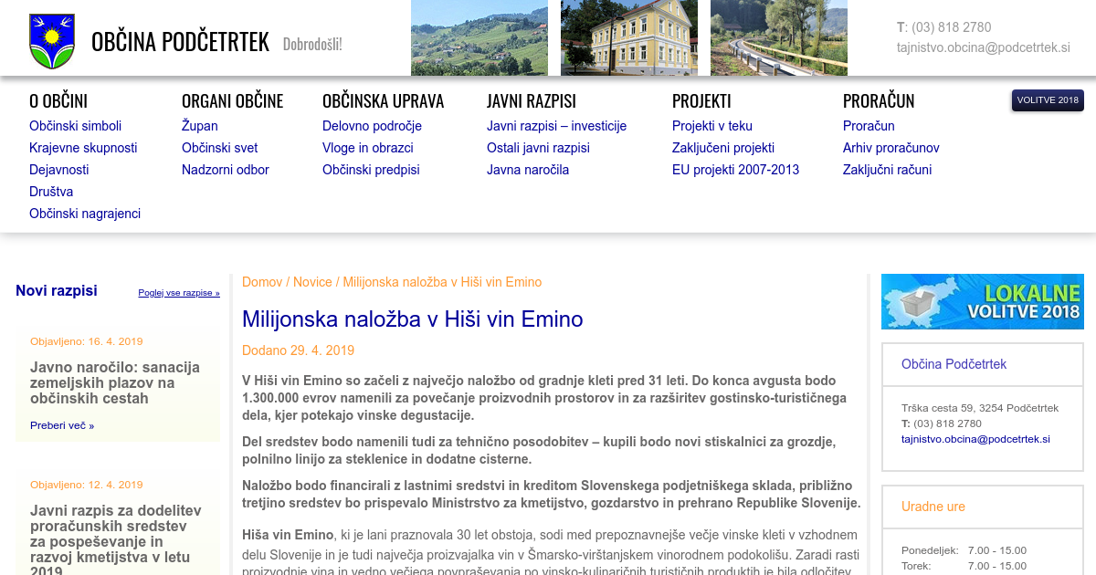Click Preberi več under Javno naročilo
The image size is (1096, 575).
[61, 425]
